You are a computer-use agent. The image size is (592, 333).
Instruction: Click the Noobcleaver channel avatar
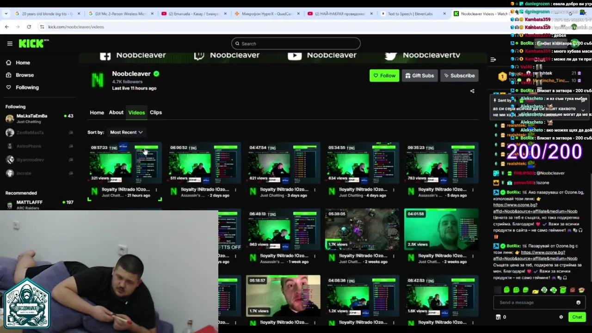click(x=98, y=80)
